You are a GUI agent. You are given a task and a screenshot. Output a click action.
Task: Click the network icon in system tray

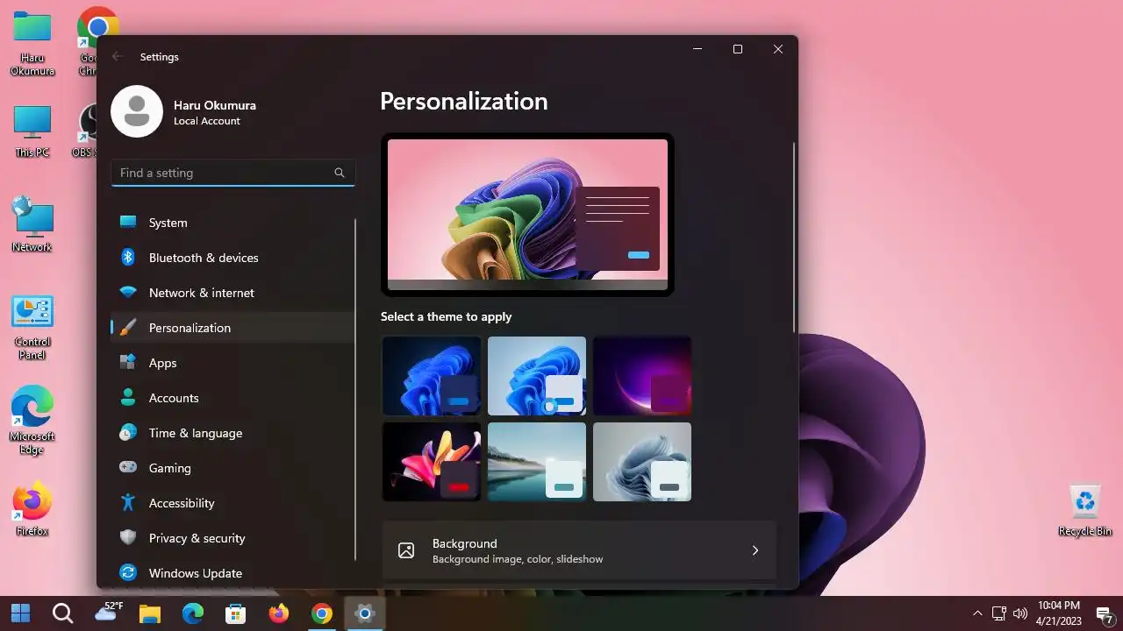998,613
